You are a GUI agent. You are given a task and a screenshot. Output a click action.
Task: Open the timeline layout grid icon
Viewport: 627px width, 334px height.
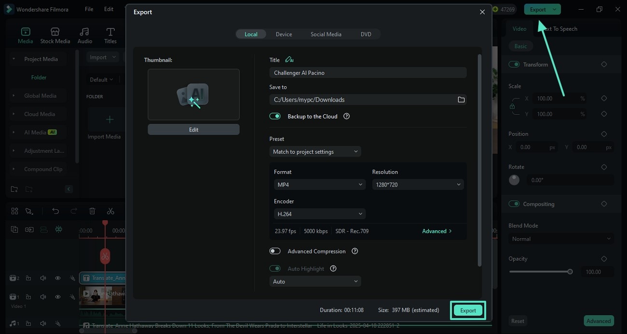[14, 211]
